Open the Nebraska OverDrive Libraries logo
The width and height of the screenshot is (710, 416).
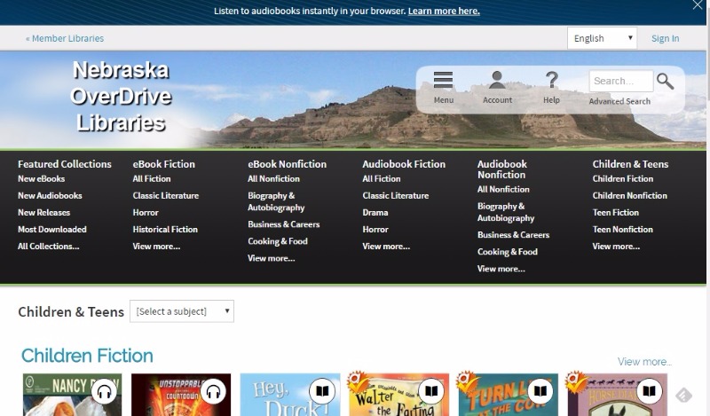(x=121, y=97)
